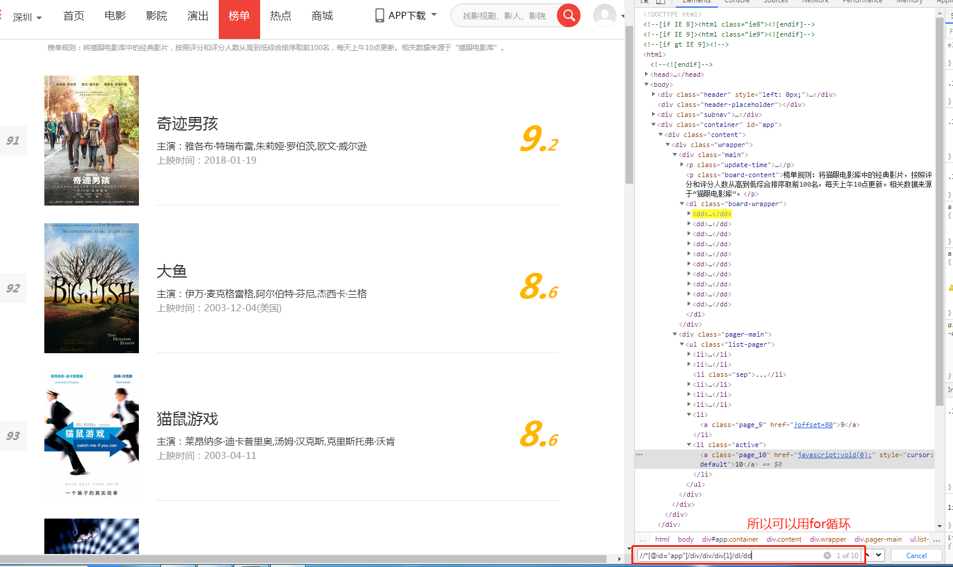Jump to next search match arrow
This screenshot has width=953, height=567.
tap(879, 555)
